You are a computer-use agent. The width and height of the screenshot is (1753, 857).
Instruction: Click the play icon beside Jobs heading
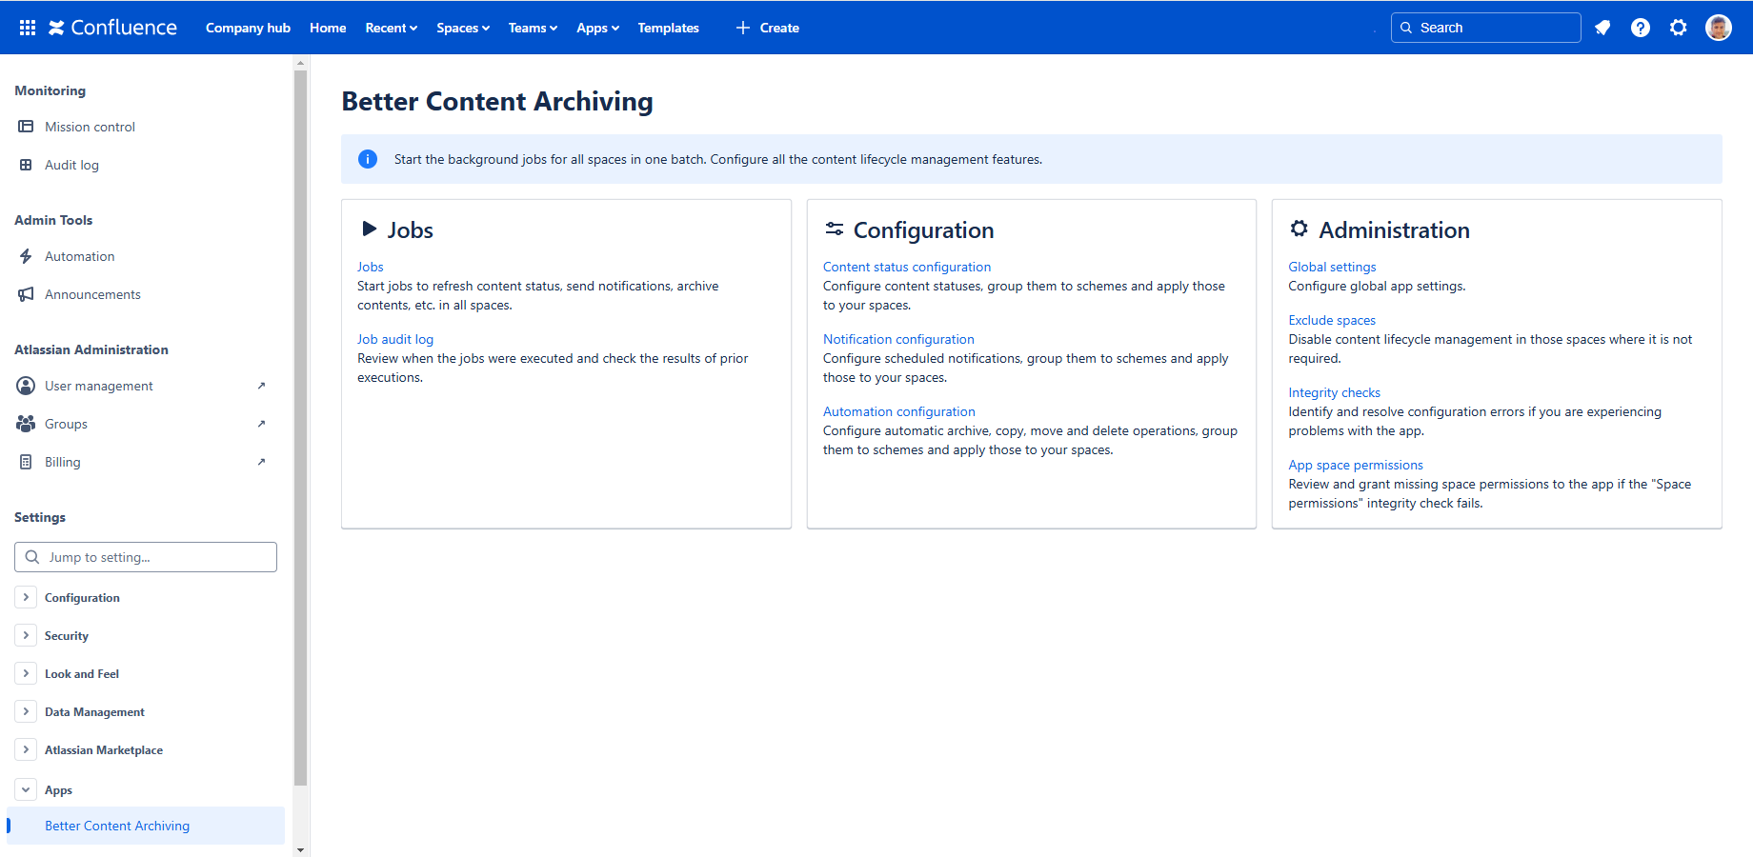click(x=370, y=229)
